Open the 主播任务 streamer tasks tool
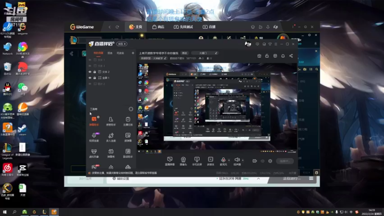384x216 pixels. [128, 121]
